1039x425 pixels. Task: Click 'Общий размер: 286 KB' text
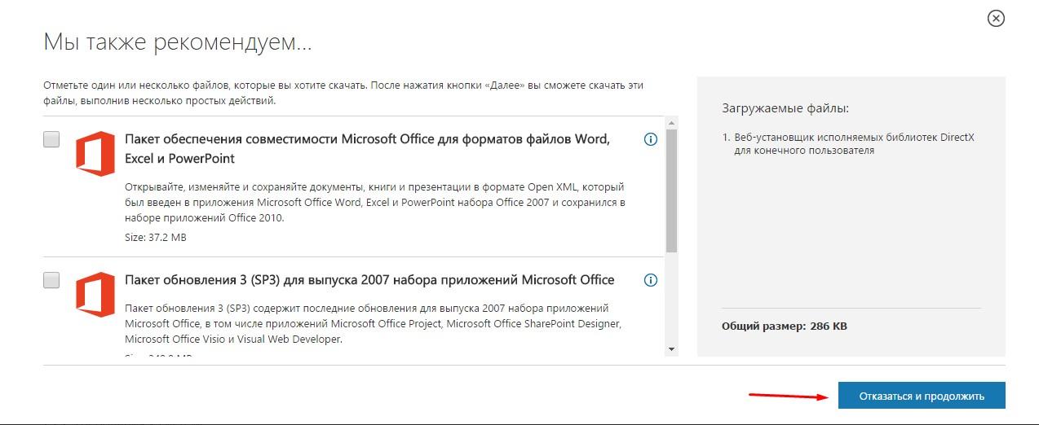(785, 326)
